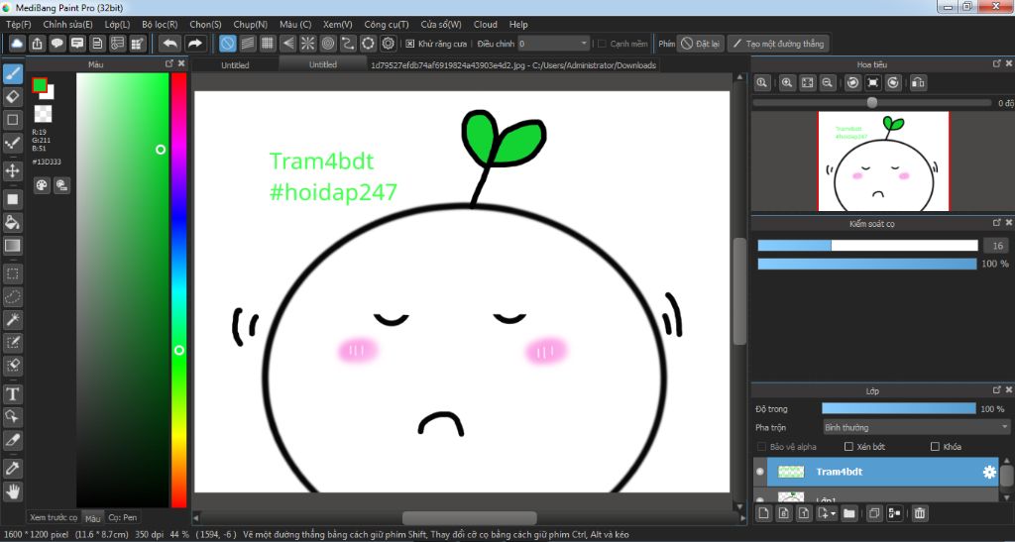The width and height of the screenshot is (1015, 542).
Task: Expand the add-layer dropdown arrow
Action: [x=833, y=513]
